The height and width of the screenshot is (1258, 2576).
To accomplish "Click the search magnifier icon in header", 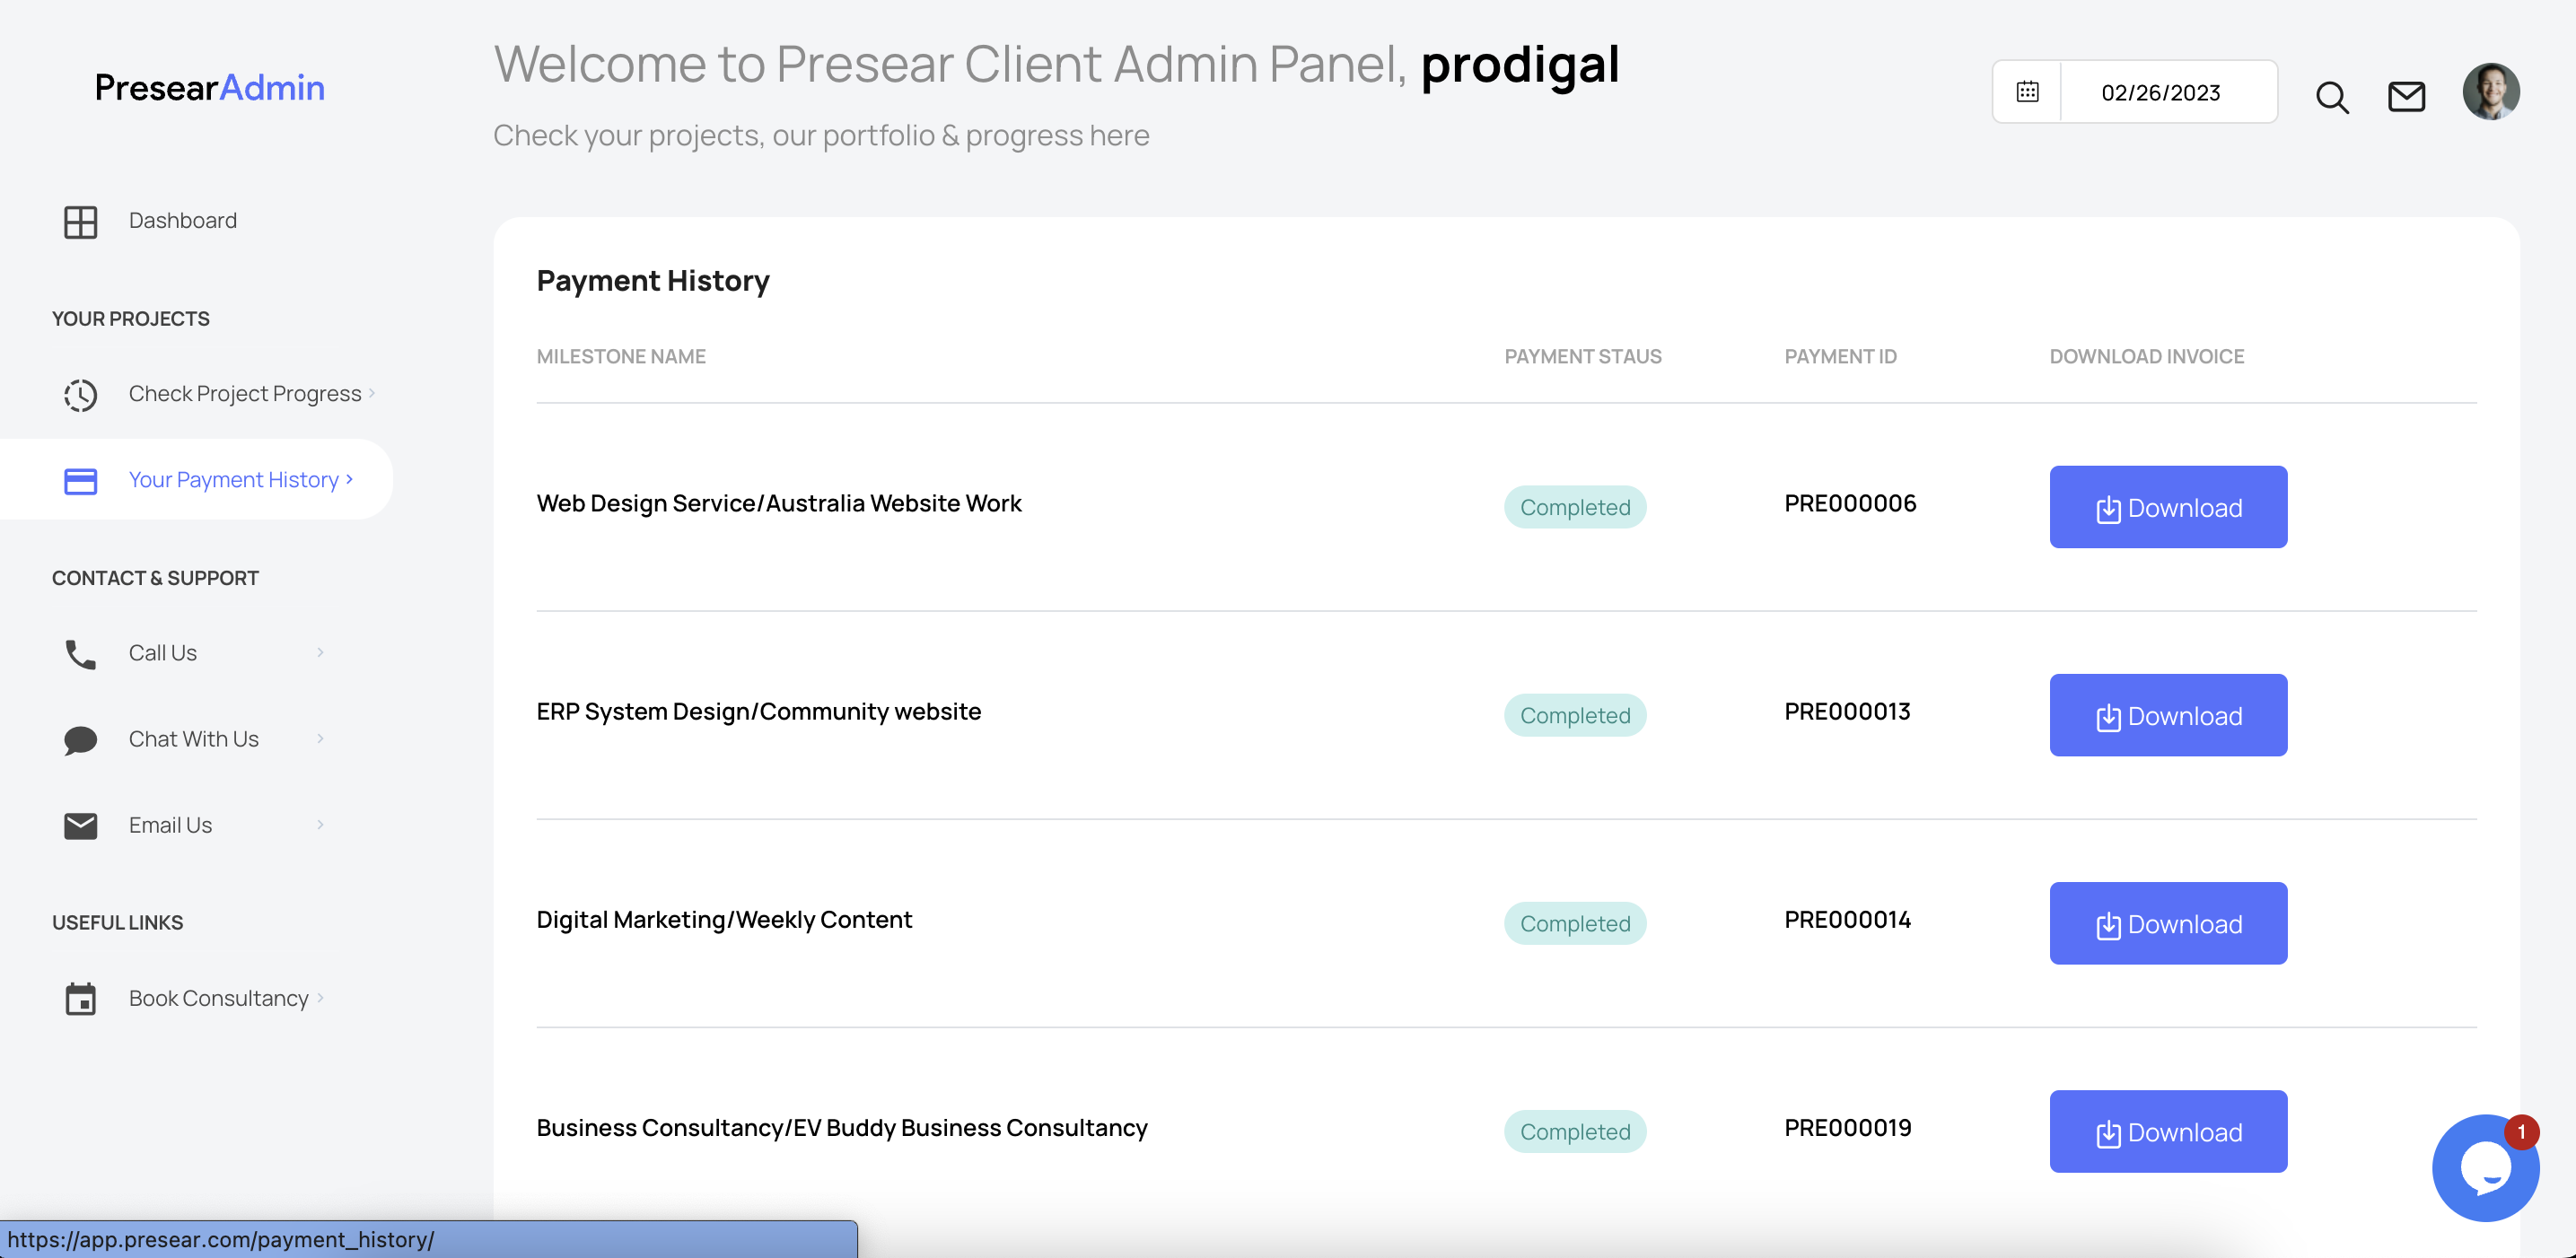I will pyautogui.click(x=2332, y=97).
